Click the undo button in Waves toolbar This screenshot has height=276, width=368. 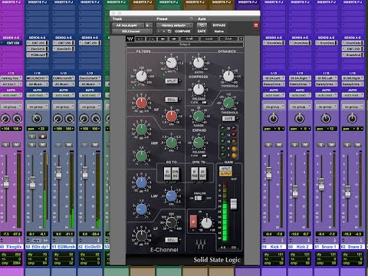click(x=140, y=39)
